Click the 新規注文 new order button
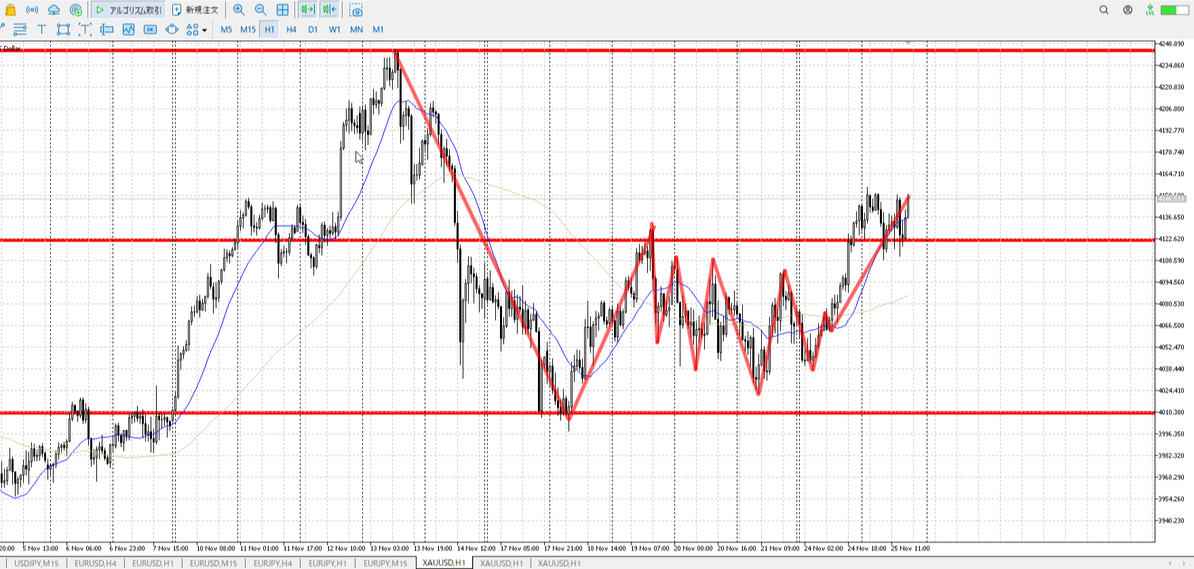This screenshot has height=569, width=1194. pyautogui.click(x=195, y=10)
